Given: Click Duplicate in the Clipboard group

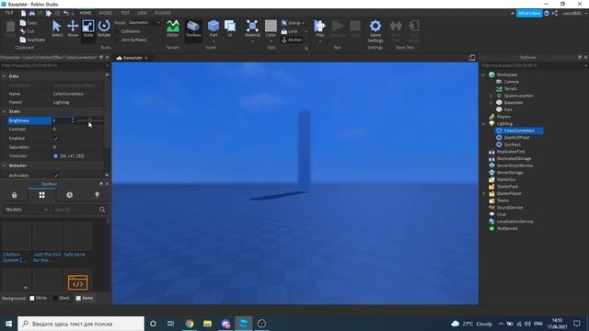Looking at the screenshot, I should (x=33, y=40).
